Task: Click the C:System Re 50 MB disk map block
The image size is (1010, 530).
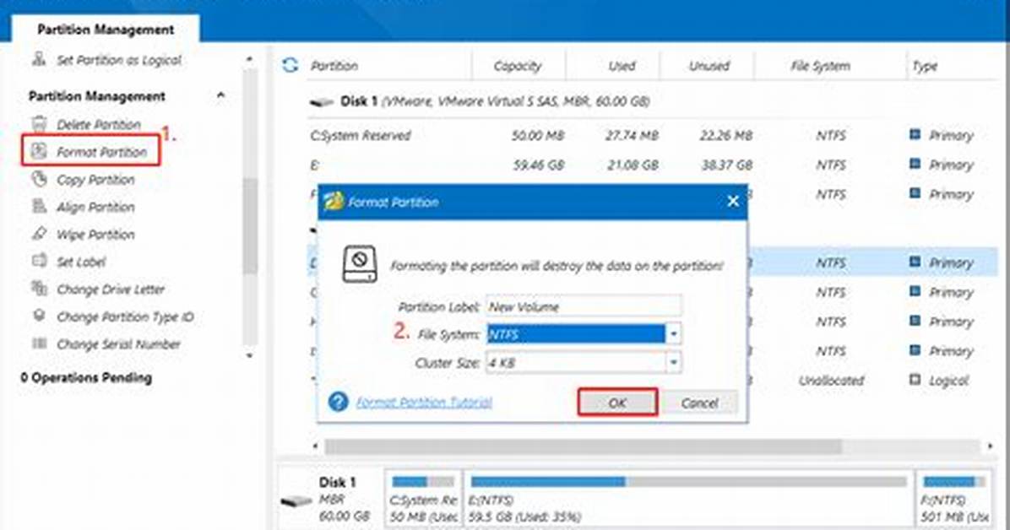Action: point(422,499)
